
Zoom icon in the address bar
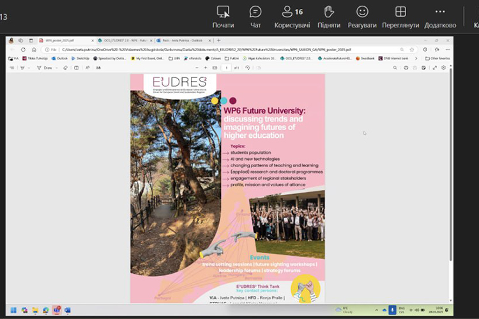[402, 50]
